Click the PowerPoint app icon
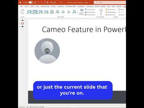Viewport: 144px width, 108px height. [x=21, y=2]
